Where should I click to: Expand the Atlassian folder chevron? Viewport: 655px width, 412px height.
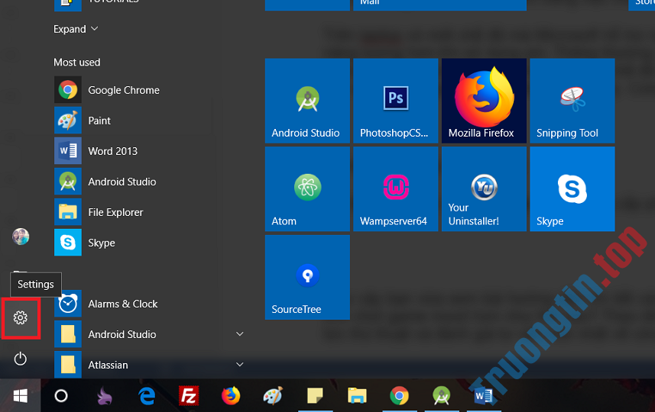pos(240,365)
